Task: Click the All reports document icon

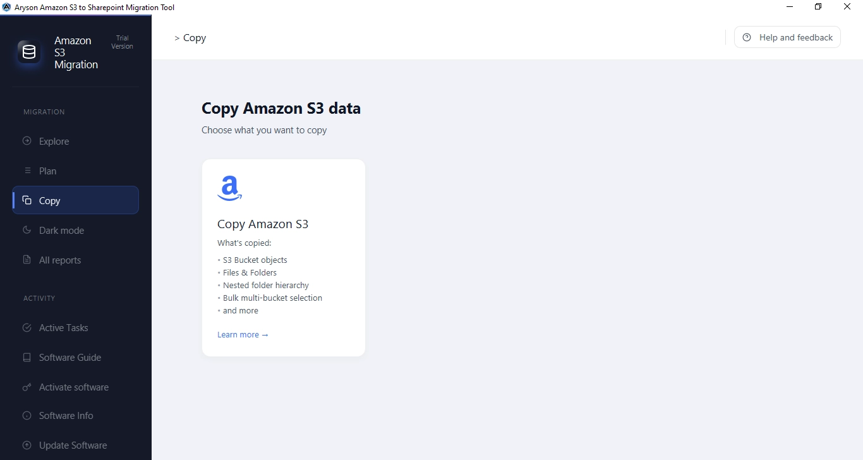Action: (27, 260)
